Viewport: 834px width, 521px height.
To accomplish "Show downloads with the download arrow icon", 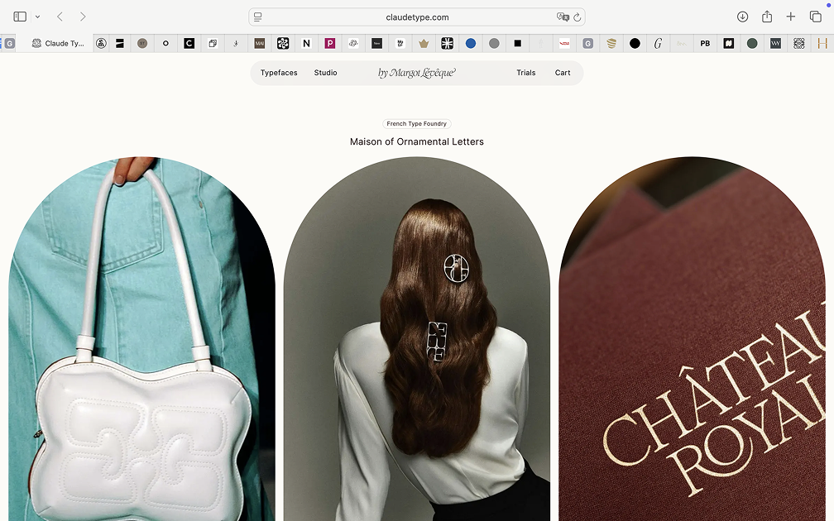I will pos(742,17).
